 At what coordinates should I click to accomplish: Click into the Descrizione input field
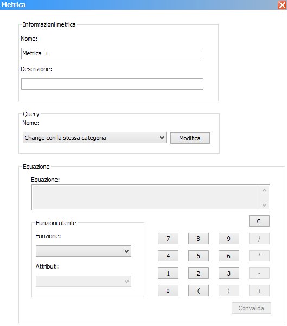tap(112, 84)
